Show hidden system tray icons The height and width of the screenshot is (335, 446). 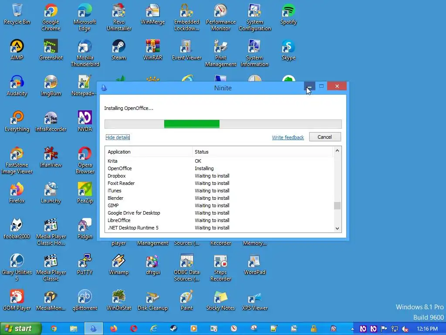pyautogui.click(x=353, y=329)
